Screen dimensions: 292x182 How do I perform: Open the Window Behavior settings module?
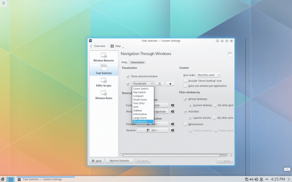[x=103, y=57]
